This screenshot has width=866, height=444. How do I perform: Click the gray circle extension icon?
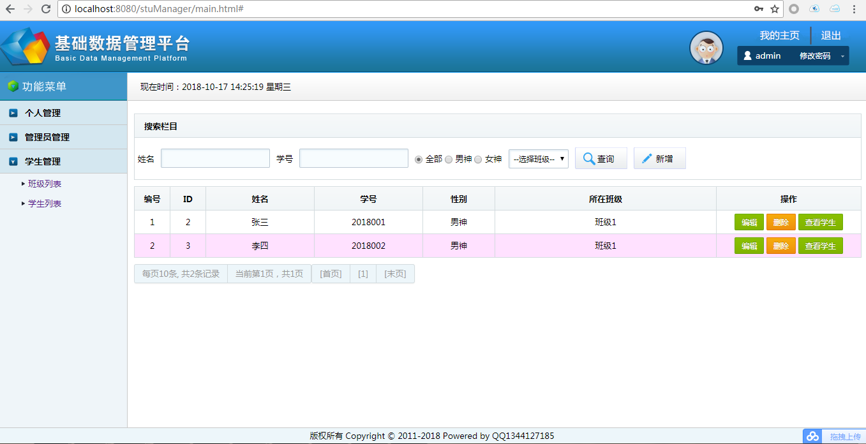coord(794,9)
